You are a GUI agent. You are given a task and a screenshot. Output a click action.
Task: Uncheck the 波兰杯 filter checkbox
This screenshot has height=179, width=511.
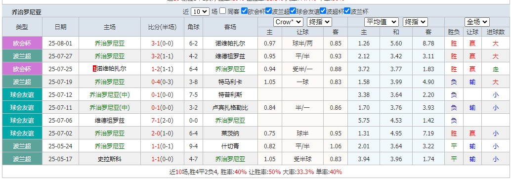click(x=347, y=11)
